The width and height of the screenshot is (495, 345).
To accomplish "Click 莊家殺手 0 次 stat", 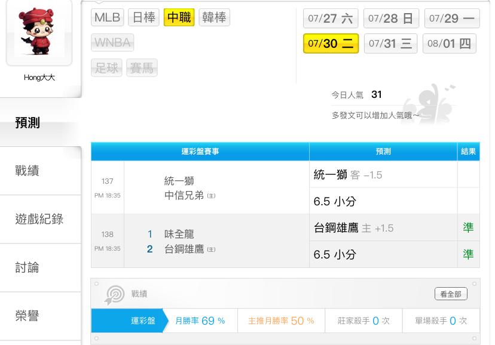I will 363,321.
